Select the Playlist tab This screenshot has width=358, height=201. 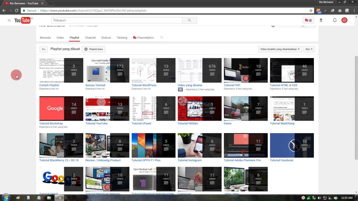click(74, 37)
